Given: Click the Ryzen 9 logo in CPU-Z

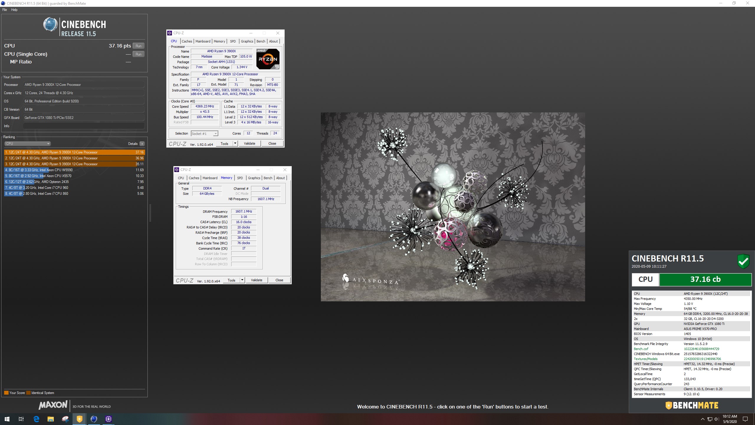Looking at the screenshot, I should 268,59.
